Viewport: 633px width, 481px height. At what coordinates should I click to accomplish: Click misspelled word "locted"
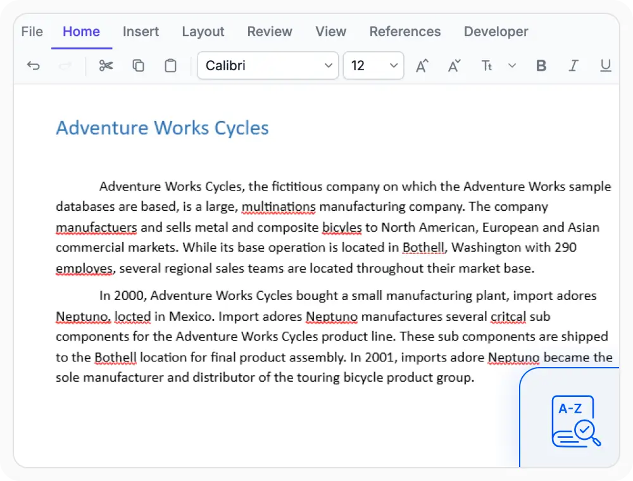[x=132, y=316]
